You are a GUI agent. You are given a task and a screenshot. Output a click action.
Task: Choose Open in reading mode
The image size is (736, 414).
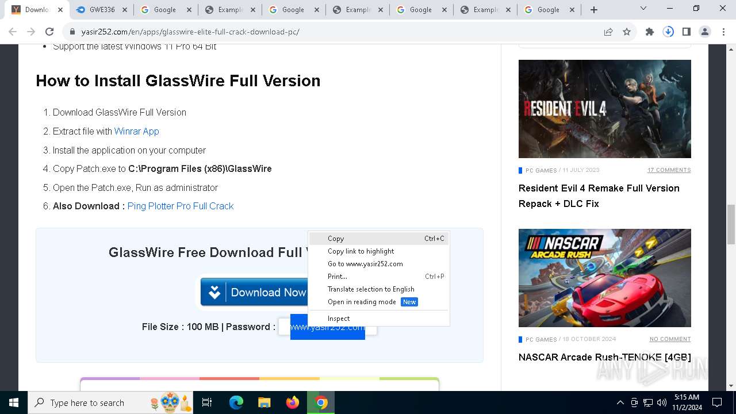378,302
